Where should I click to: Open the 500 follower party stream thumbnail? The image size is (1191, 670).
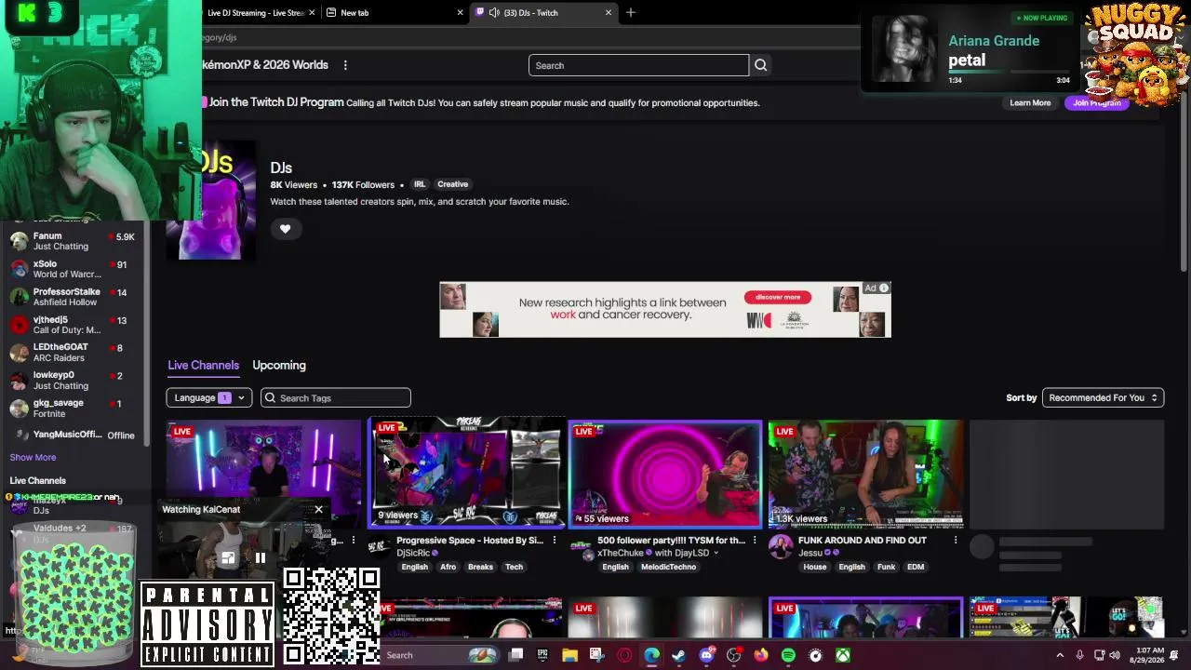pyautogui.click(x=665, y=475)
